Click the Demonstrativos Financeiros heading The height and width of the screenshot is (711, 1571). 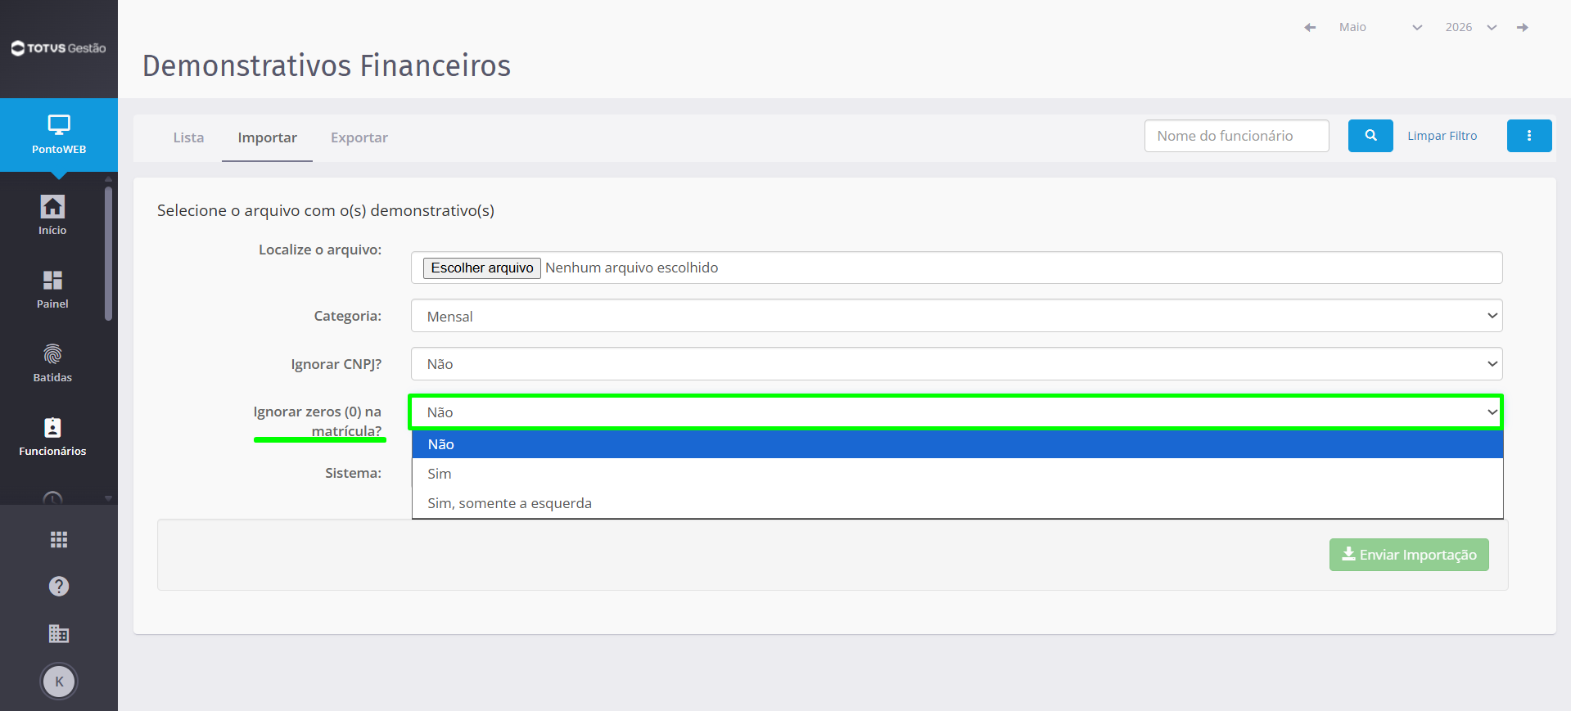tap(327, 65)
